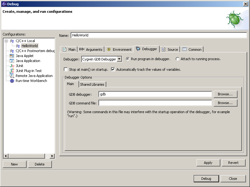Click Browse next to GDB debugger

[x=225, y=94]
